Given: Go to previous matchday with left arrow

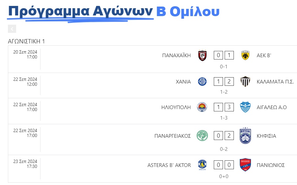Looking at the screenshot, I should tap(12, 29).
